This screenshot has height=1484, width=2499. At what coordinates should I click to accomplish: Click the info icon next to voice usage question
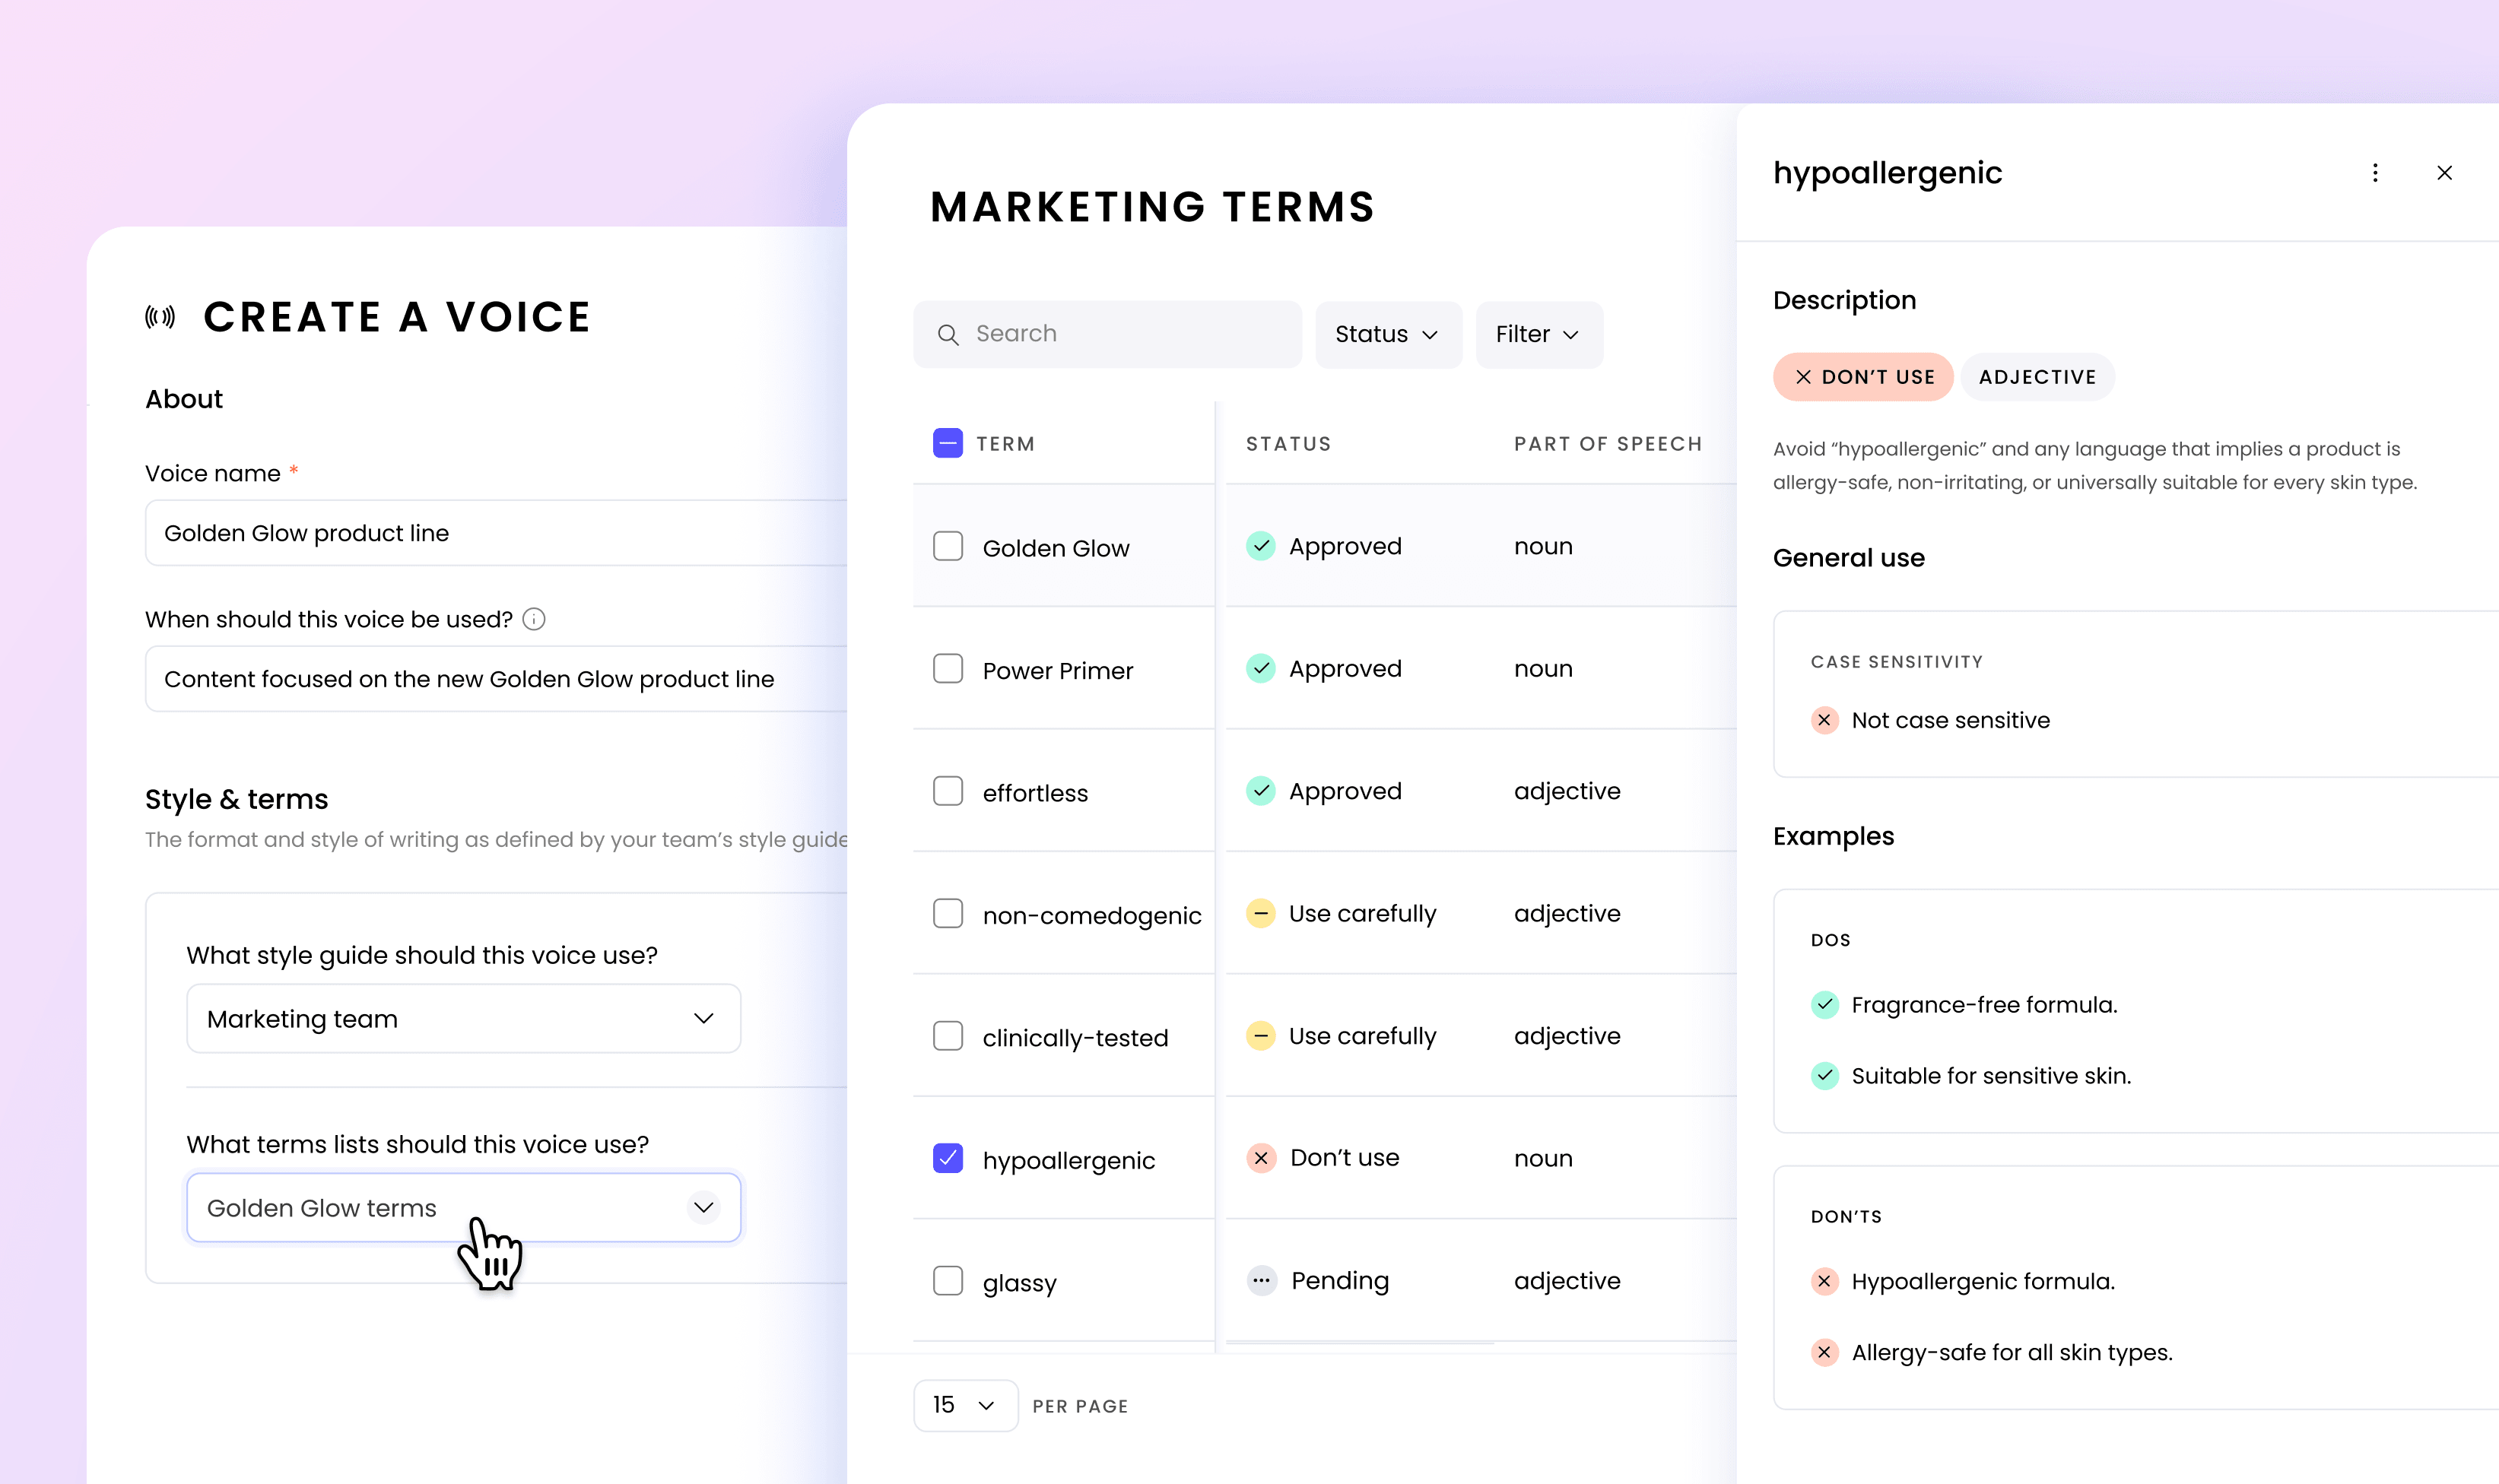[x=534, y=619]
